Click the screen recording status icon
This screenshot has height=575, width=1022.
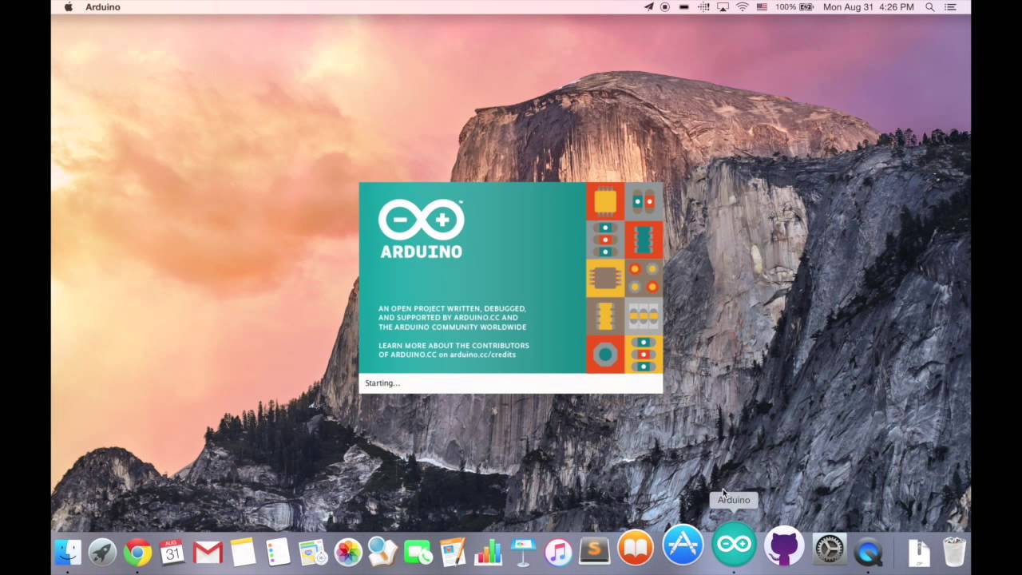point(665,7)
